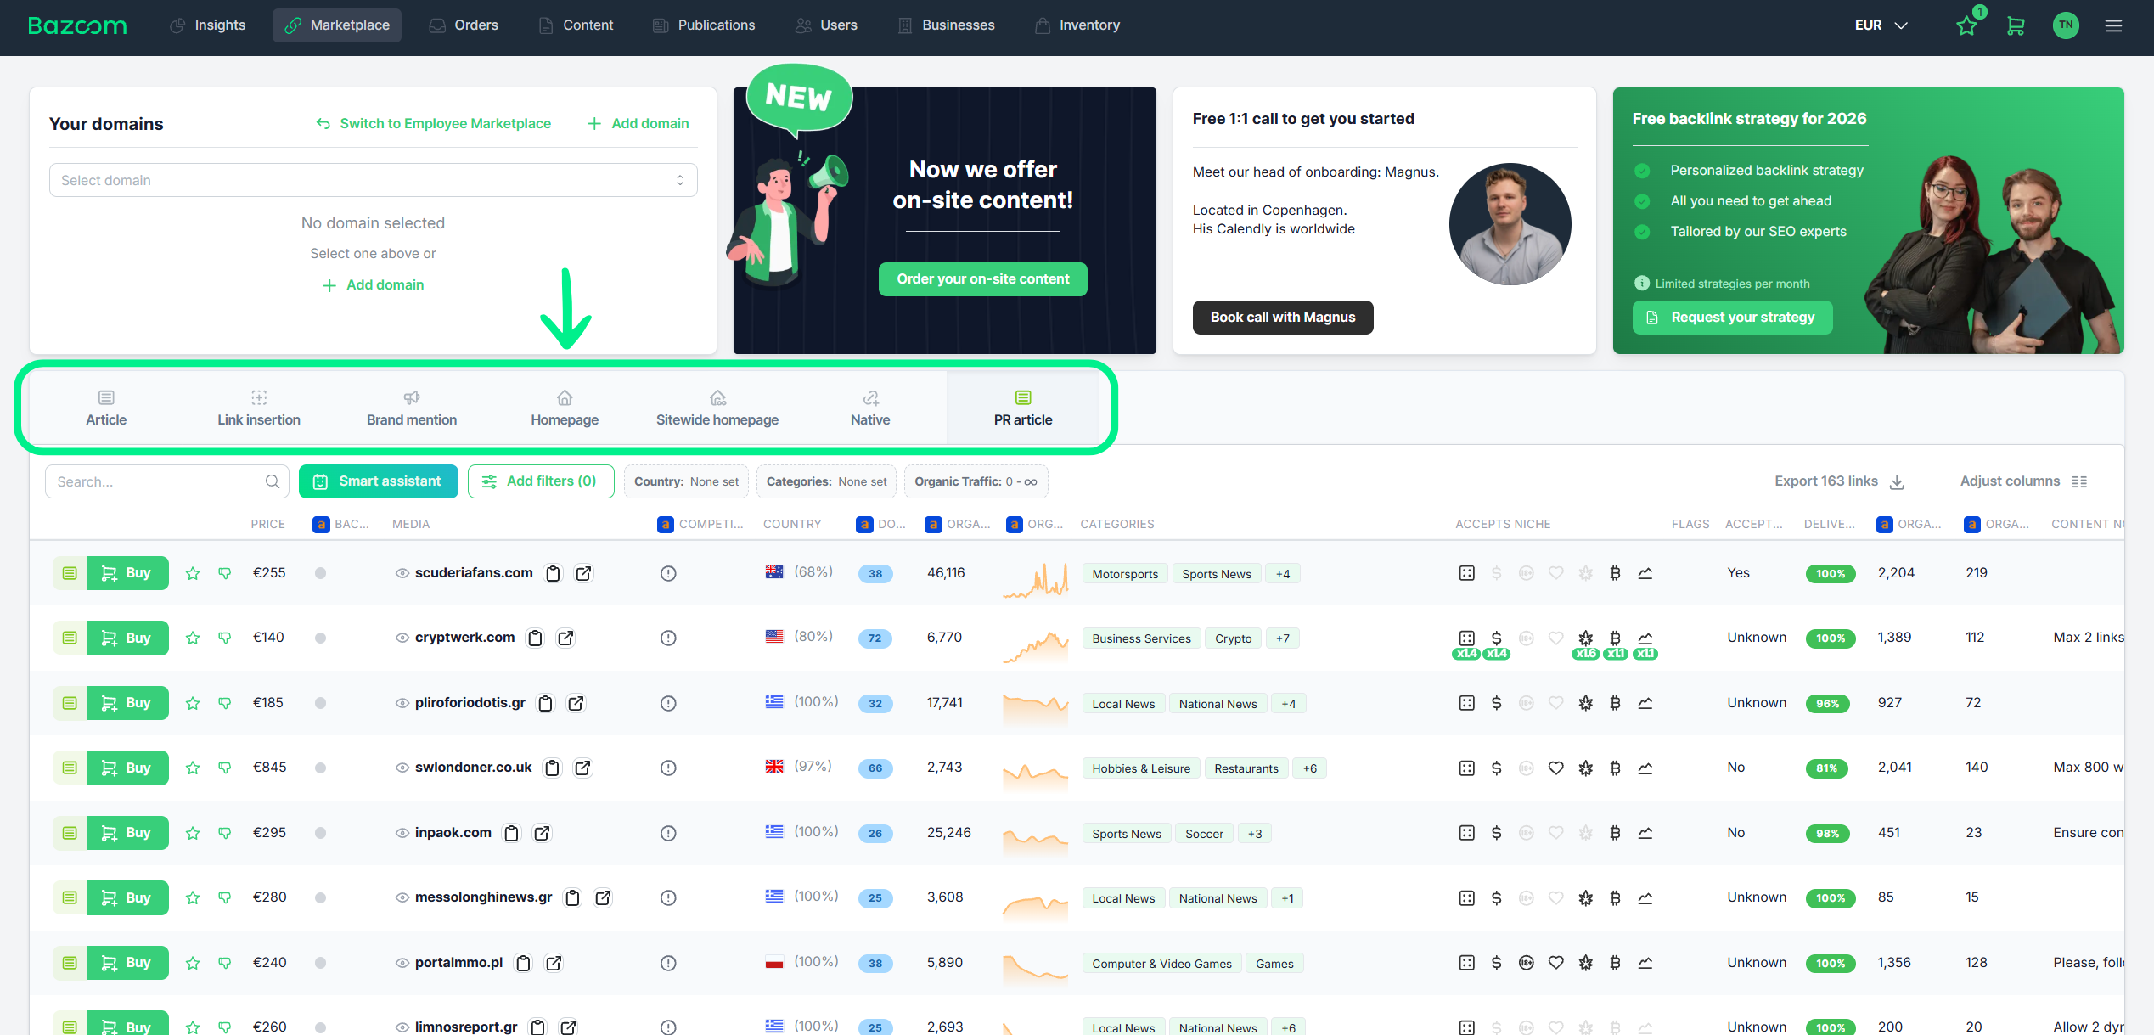Click PR article type icon for scuderiafans.com
Image resolution: width=2154 pixels, height=1035 pixels.
click(70, 573)
